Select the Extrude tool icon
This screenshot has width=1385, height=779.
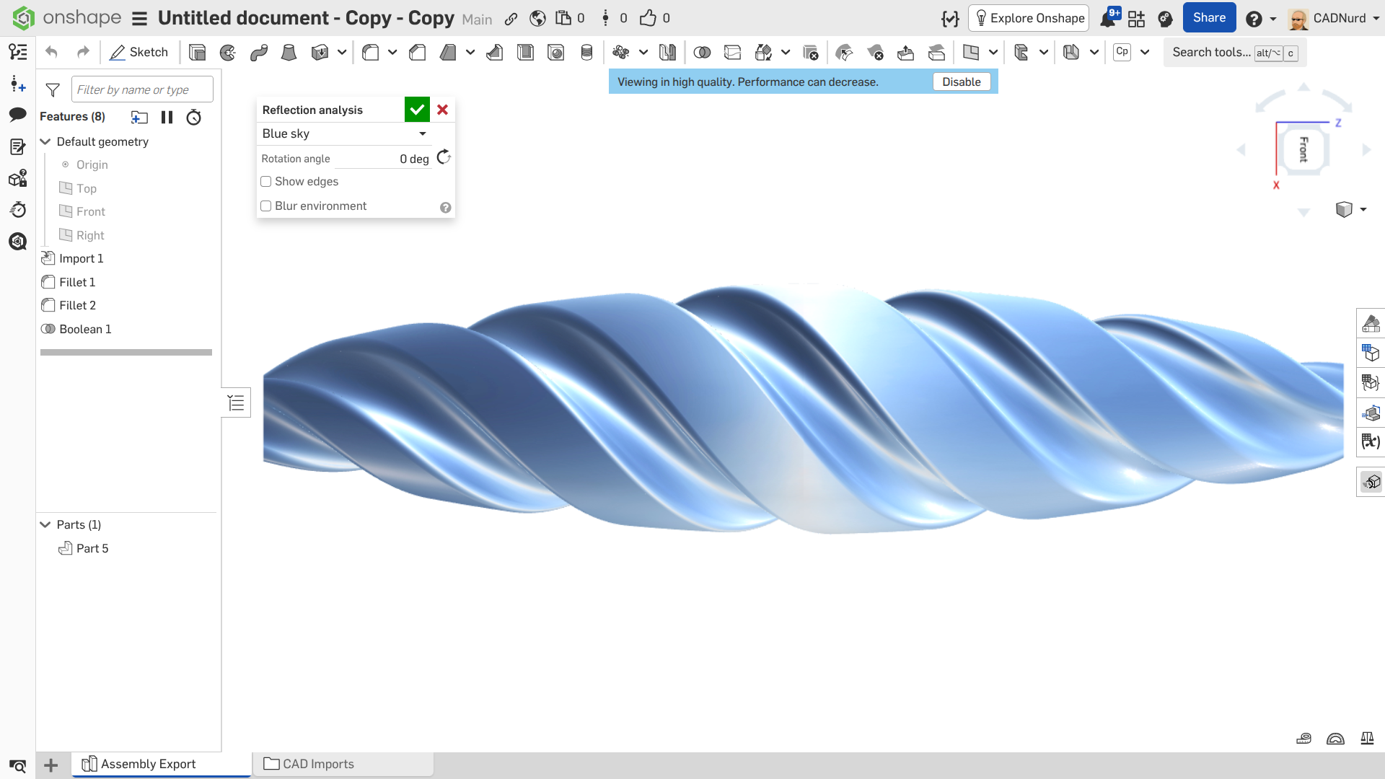tap(197, 52)
